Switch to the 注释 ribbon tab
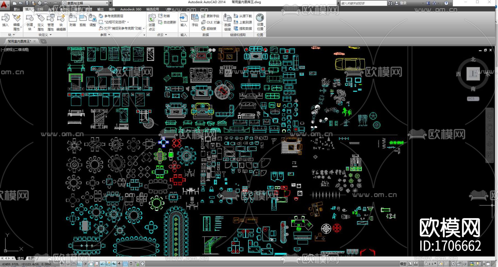 tap(40, 9)
